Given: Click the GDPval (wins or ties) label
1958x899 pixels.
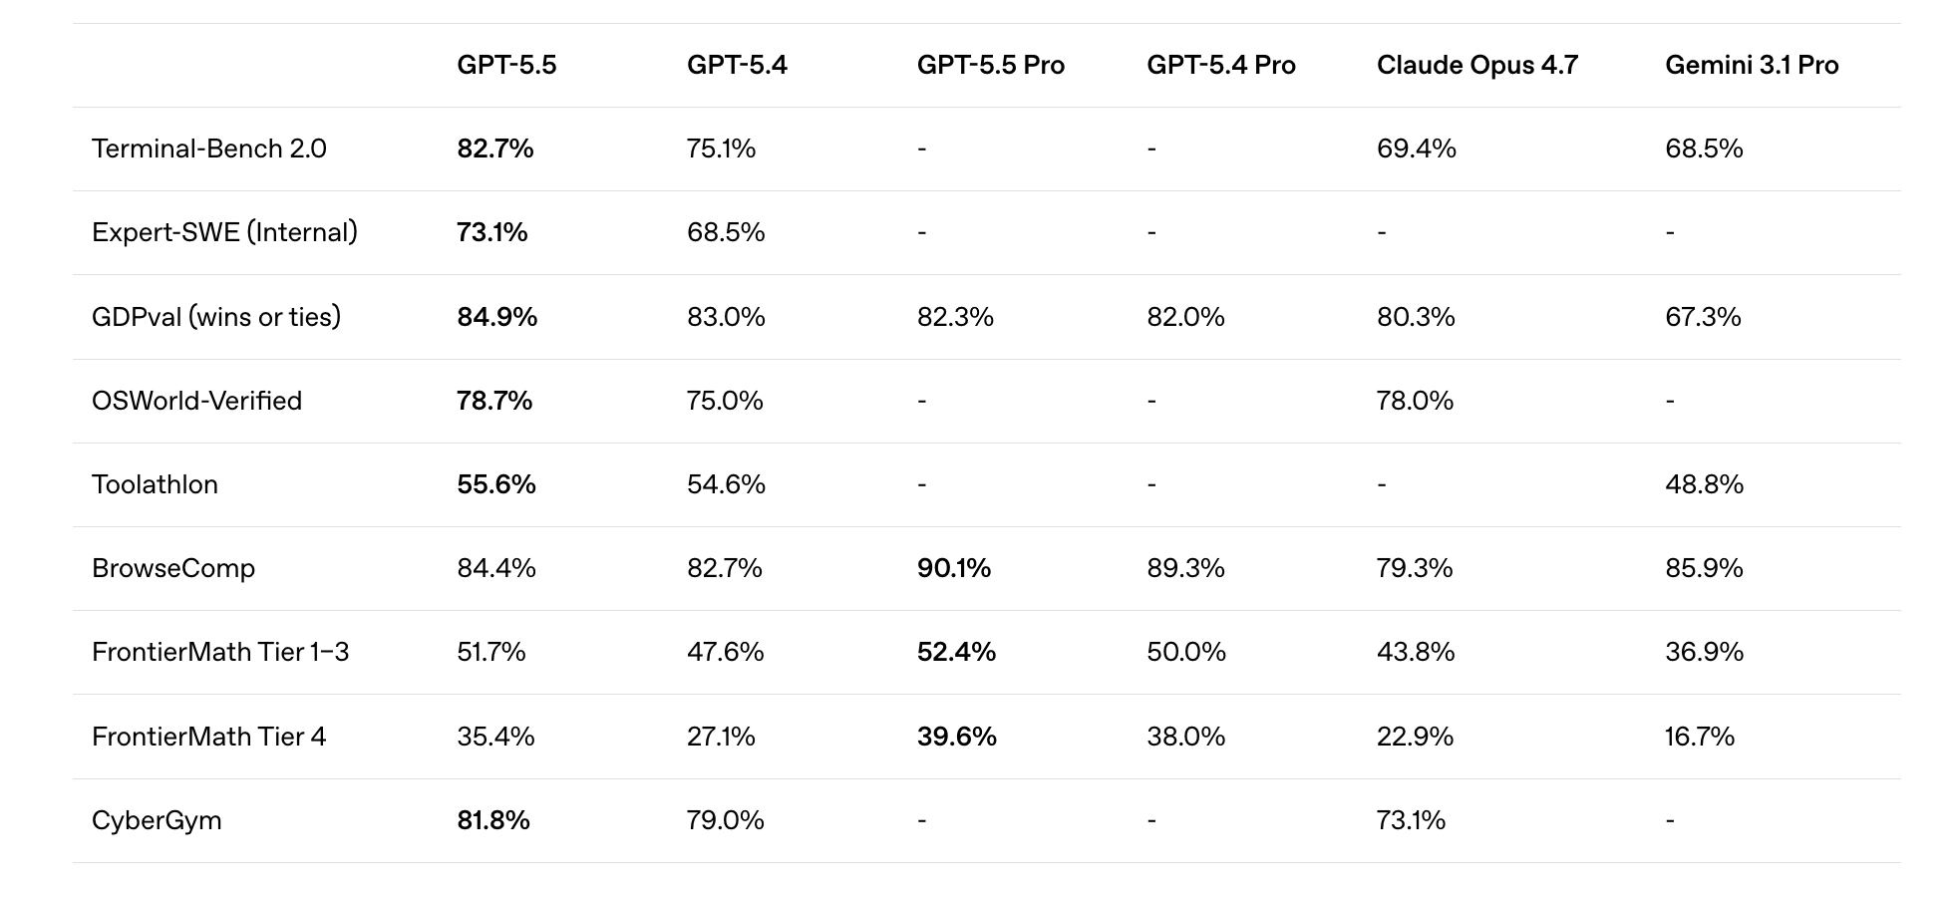Looking at the screenshot, I should click(216, 317).
